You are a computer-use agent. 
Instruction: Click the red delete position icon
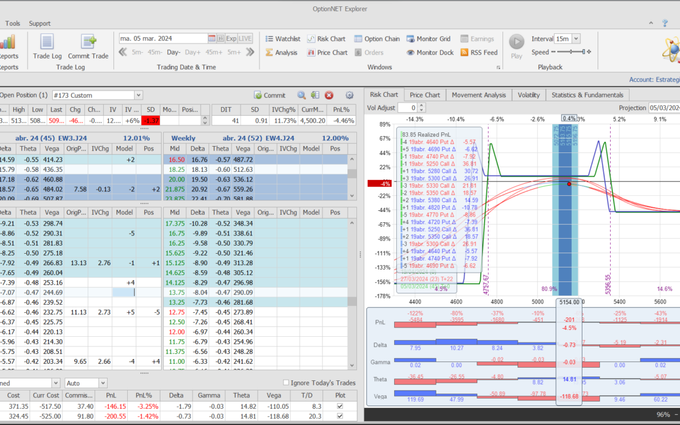point(329,95)
